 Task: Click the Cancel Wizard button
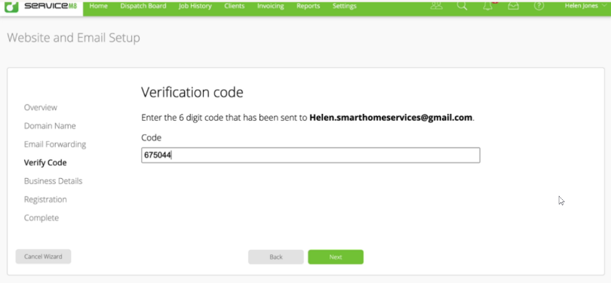(43, 257)
